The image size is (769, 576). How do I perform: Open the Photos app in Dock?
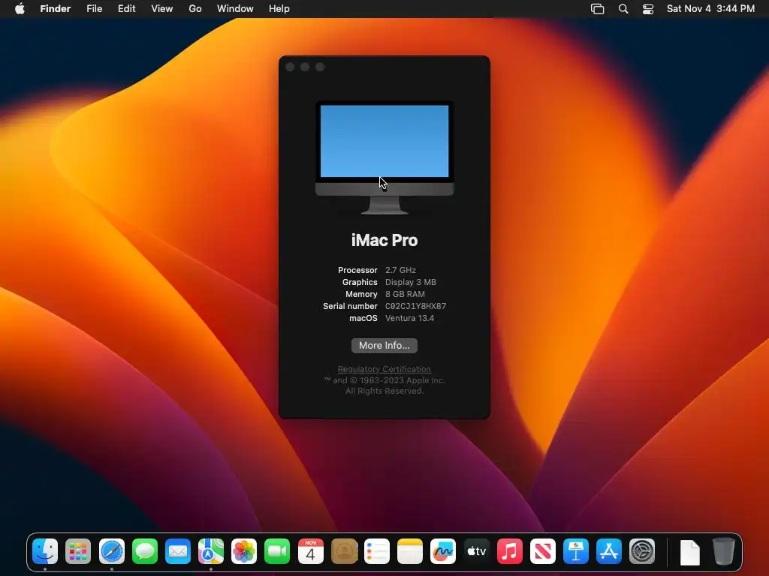pyautogui.click(x=244, y=551)
